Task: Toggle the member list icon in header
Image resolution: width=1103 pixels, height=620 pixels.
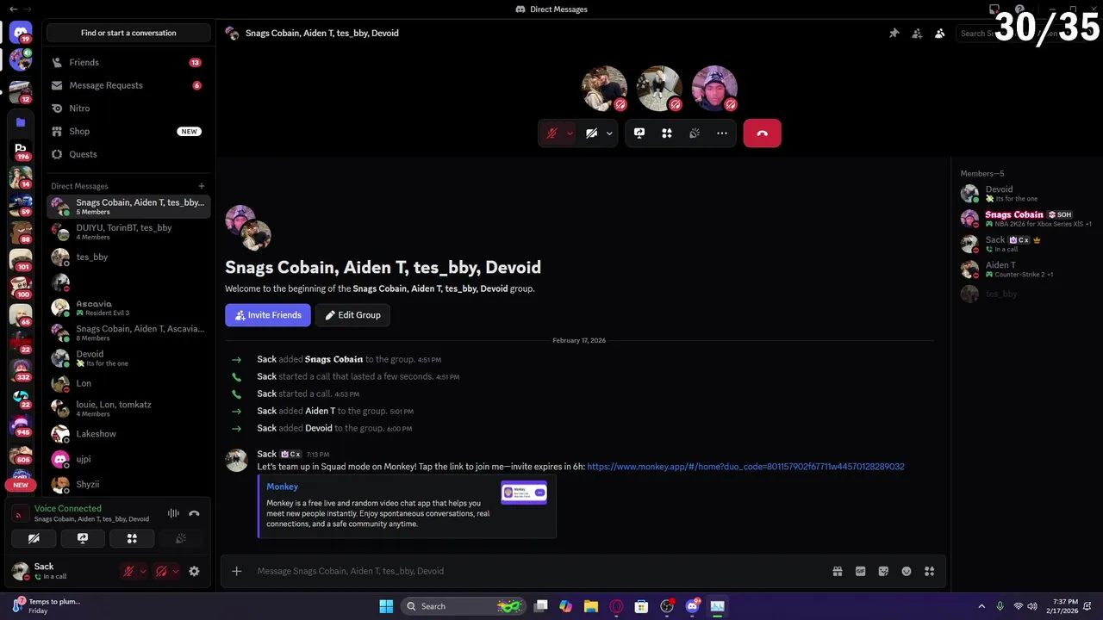Action: pyautogui.click(x=940, y=34)
